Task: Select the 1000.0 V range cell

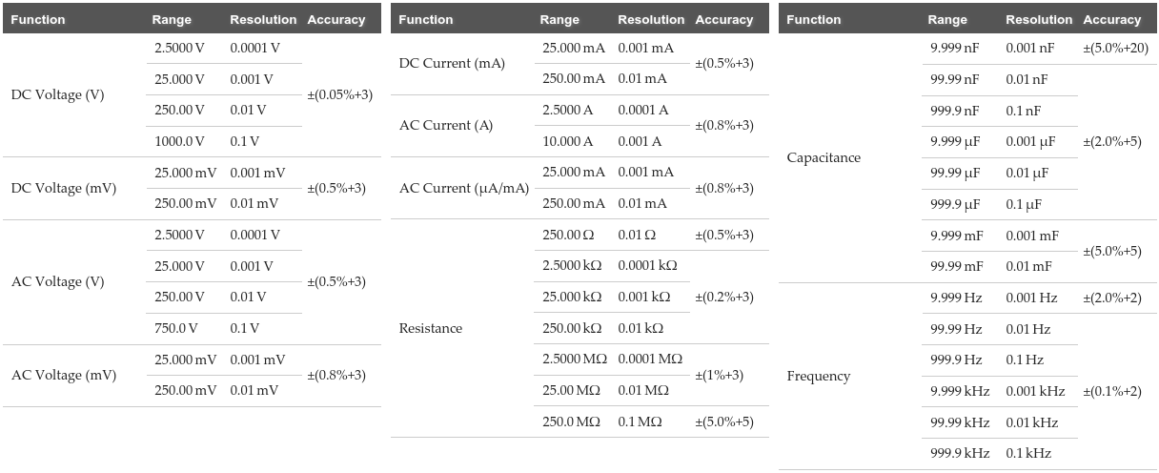Action: point(180,141)
